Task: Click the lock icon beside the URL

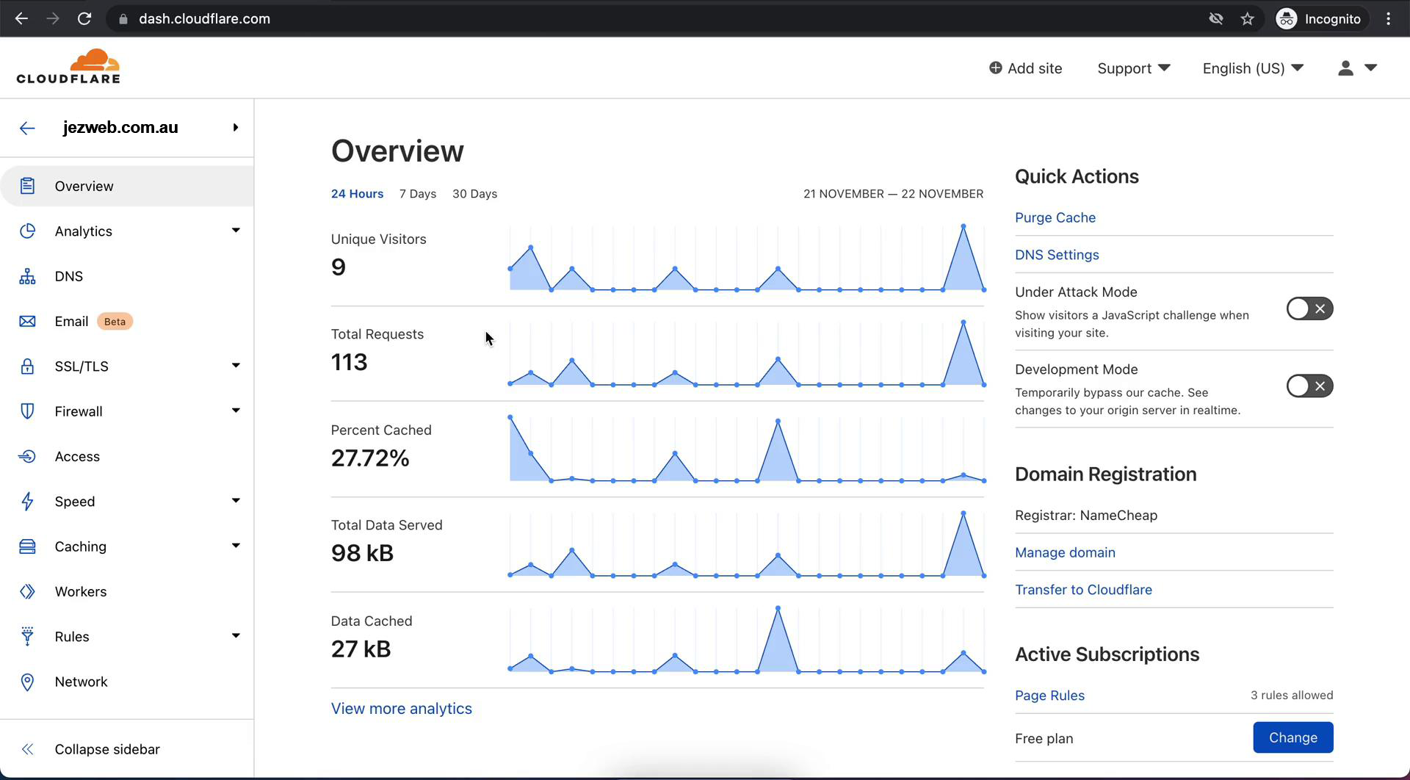Action: [x=123, y=19]
